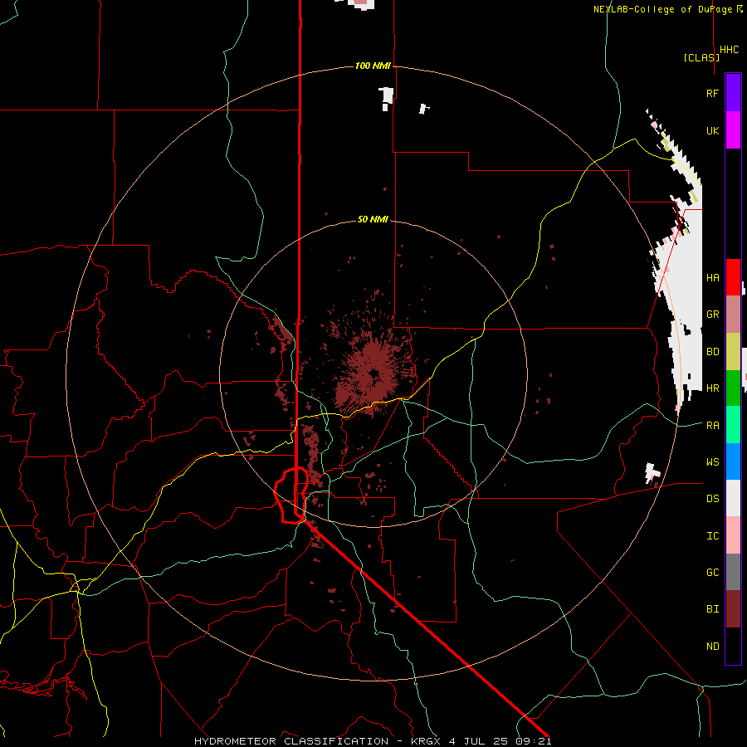
Task: Click the HYDROMETEOR CLASSIFICATION caption text
Action: (291, 741)
